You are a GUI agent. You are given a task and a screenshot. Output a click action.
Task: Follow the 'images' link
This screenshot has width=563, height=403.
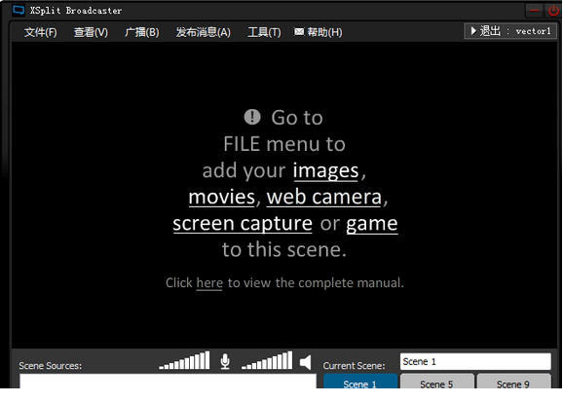click(x=325, y=170)
